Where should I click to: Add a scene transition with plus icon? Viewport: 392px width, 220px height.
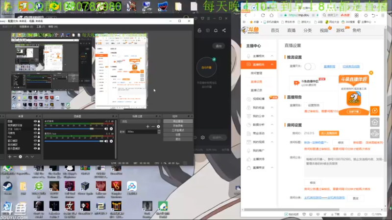(148, 127)
